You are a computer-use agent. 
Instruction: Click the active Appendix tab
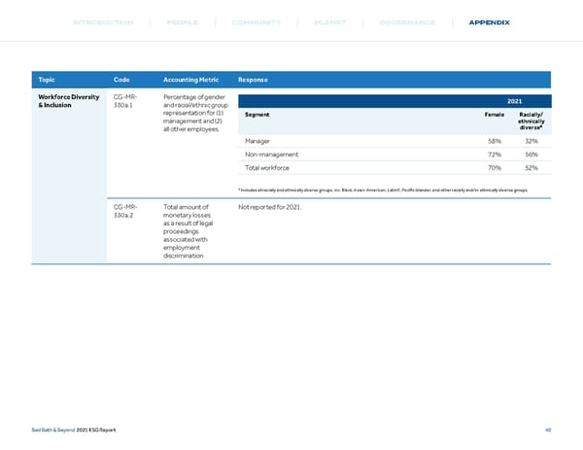click(x=489, y=22)
